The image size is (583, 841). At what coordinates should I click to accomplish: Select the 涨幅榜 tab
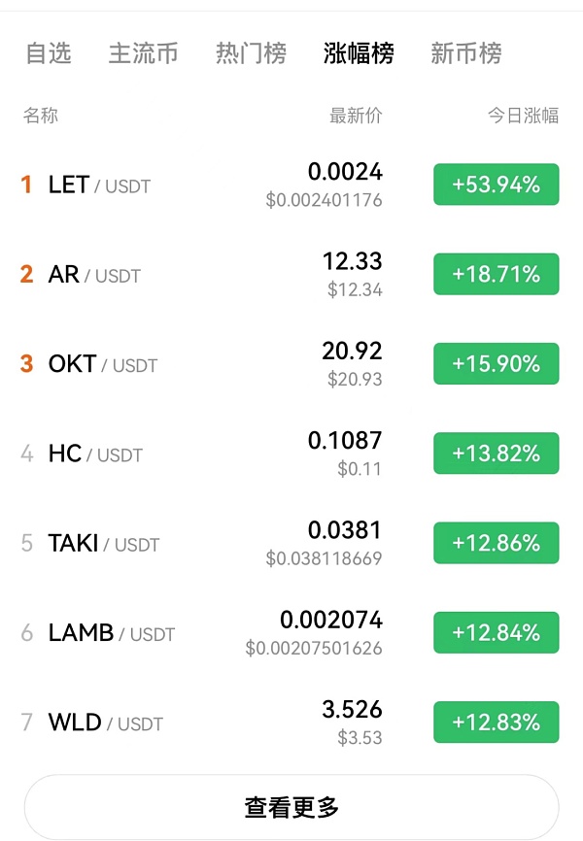coord(359,53)
